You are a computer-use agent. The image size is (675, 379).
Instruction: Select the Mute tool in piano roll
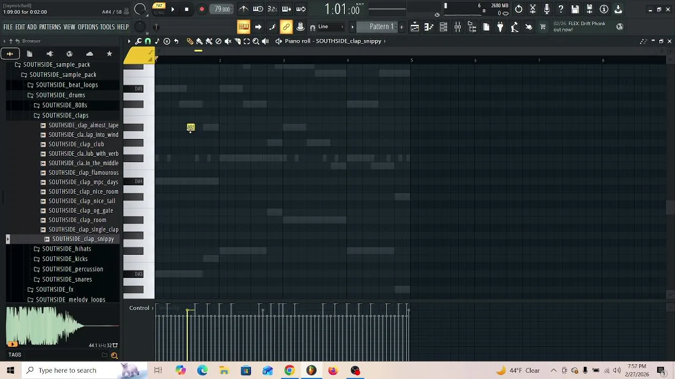pos(228,41)
